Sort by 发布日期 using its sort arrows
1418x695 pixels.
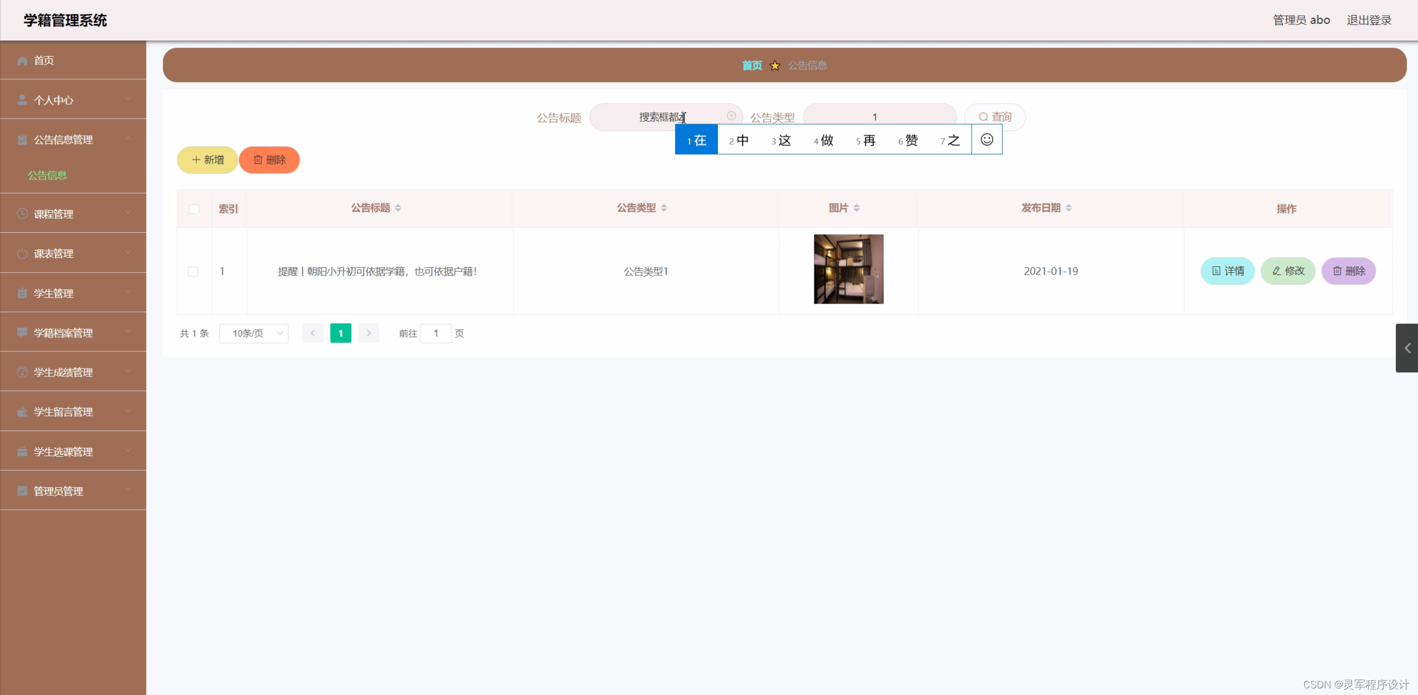click(x=1068, y=208)
